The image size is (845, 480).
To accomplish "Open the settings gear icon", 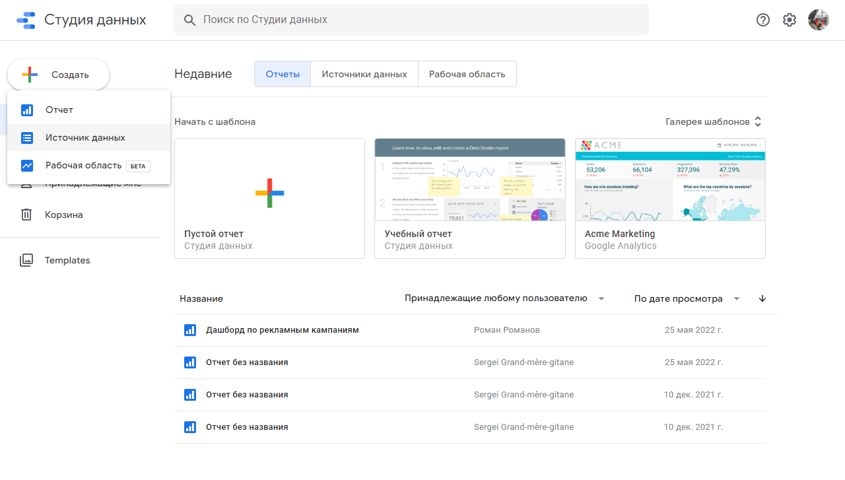I will (790, 20).
